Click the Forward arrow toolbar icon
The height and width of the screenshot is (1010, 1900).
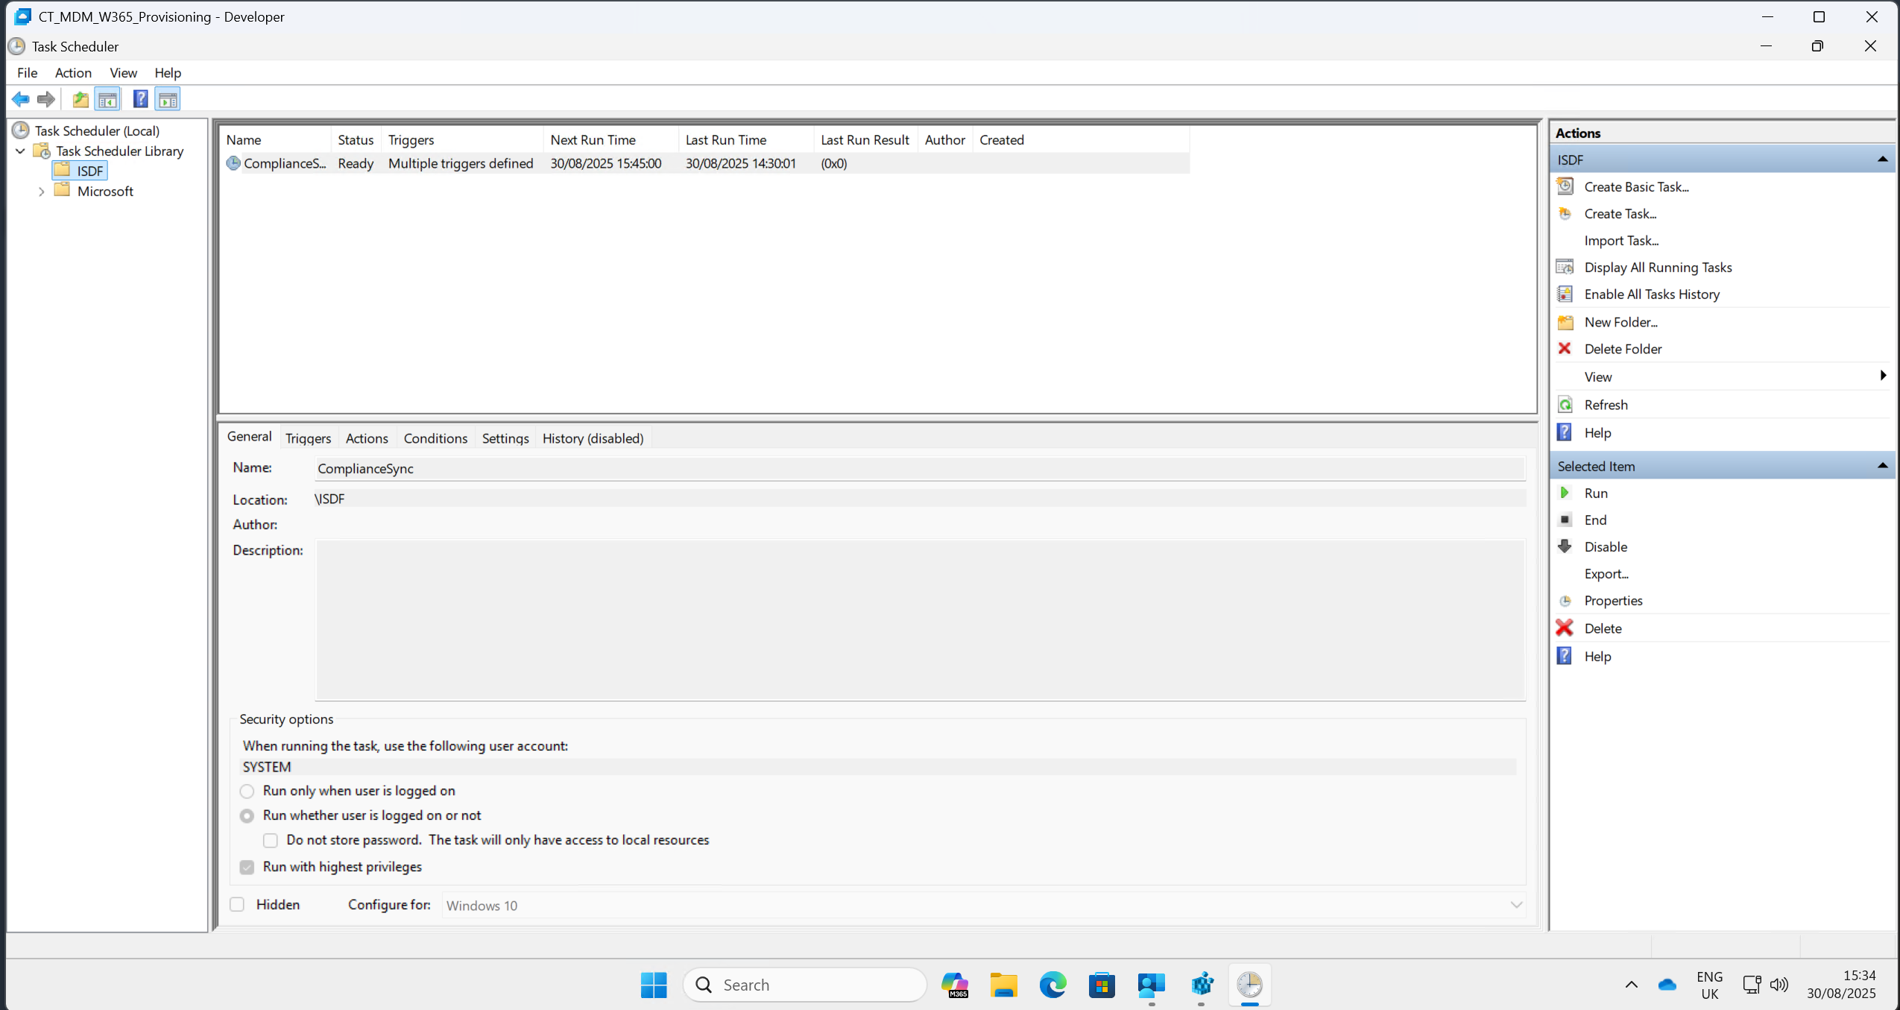(x=46, y=99)
